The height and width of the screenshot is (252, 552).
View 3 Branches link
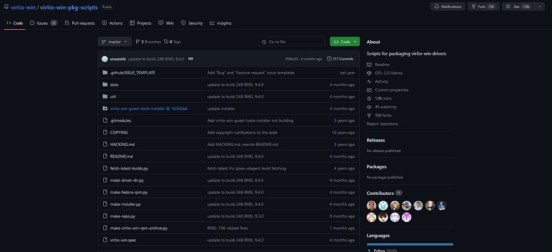coord(148,42)
